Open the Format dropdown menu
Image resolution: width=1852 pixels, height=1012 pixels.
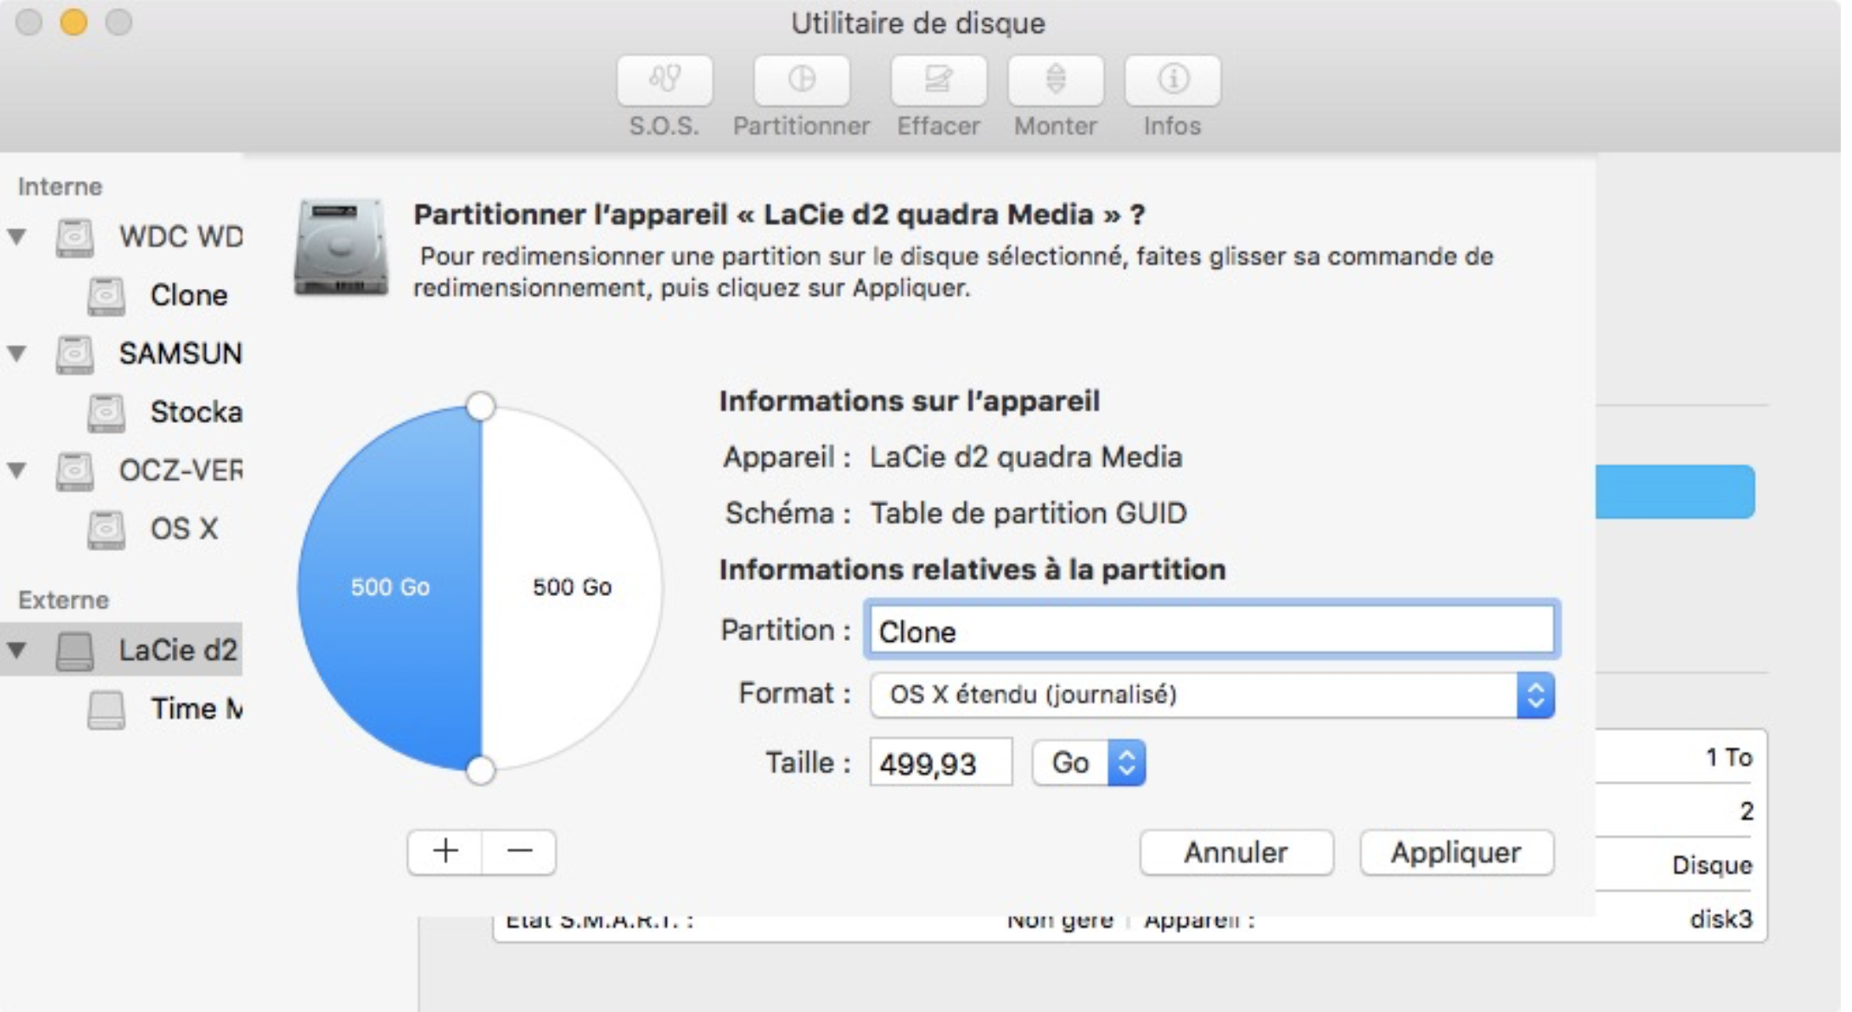click(1211, 695)
